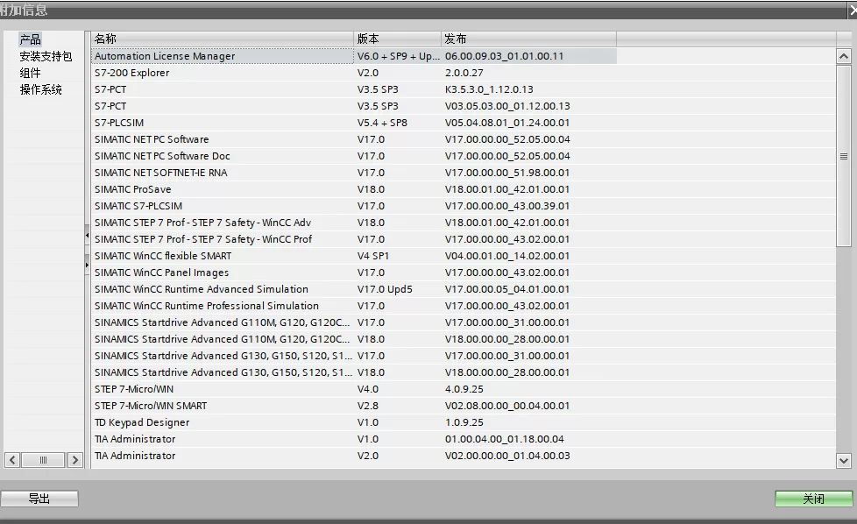
Task: Select TIA Administrator V1.0 row
Action: (354, 439)
